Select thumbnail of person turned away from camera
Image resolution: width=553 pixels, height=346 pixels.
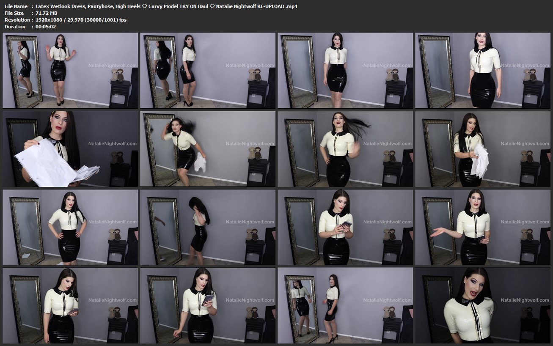click(x=208, y=227)
